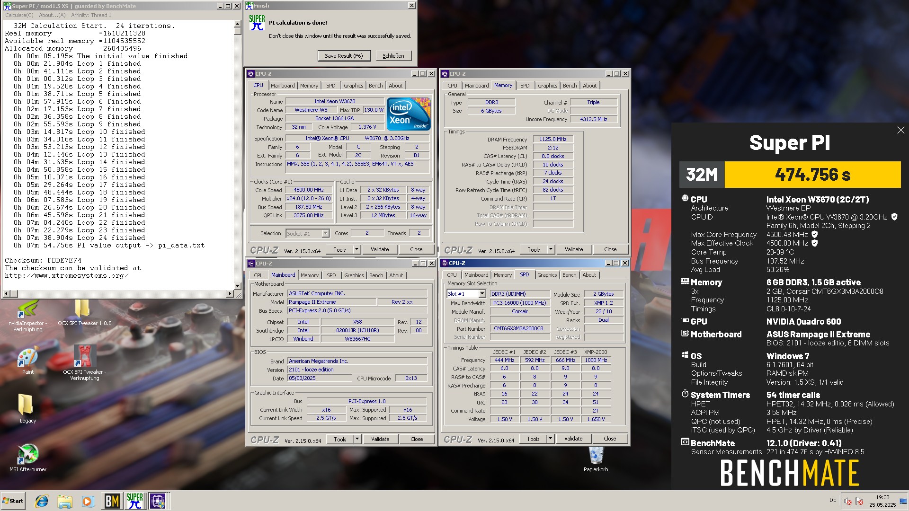Switch to CPU-Z taskbar icon

click(x=158, y=501)
